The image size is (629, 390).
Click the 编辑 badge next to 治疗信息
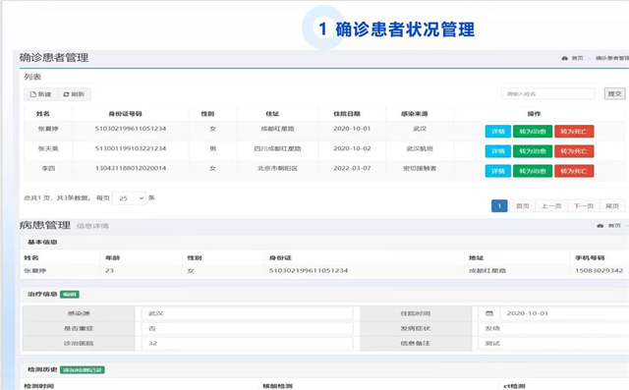pos(70,294)
